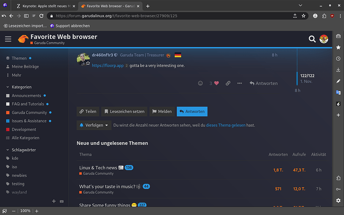Open the key icon in right sidebar
344x215 pixels.
pyautogui.click(x=339, y=189)
